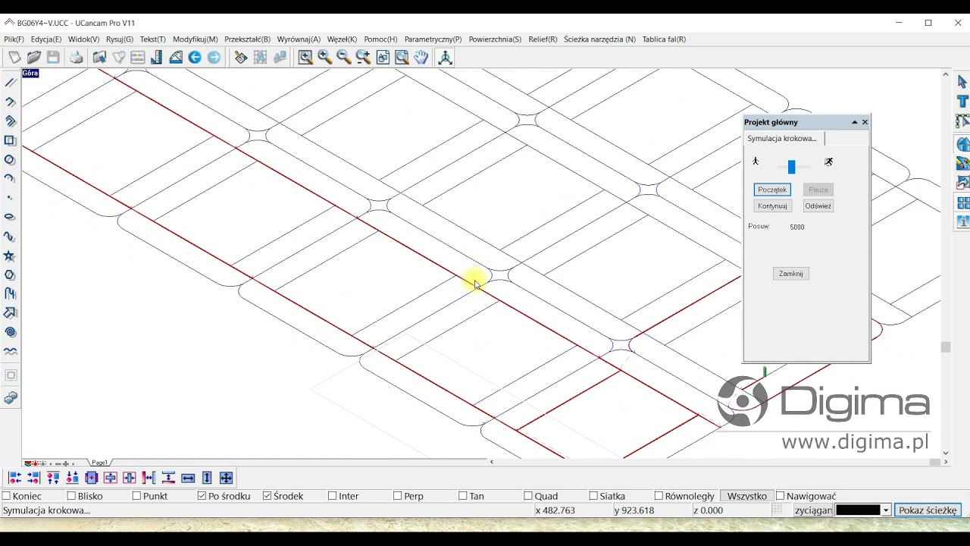Enable the Koniec snap checkbox
The width and height of the screenshot is (970, 546).
[x=7, y=496]
